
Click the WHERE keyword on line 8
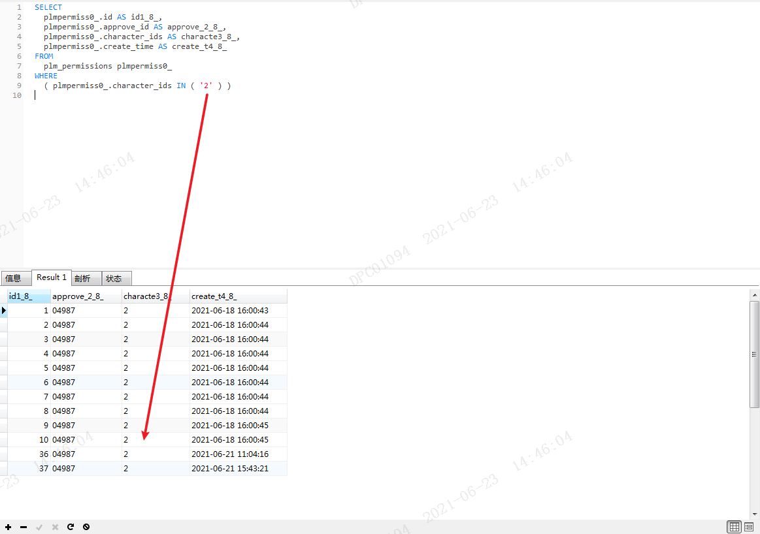(46, 76)
